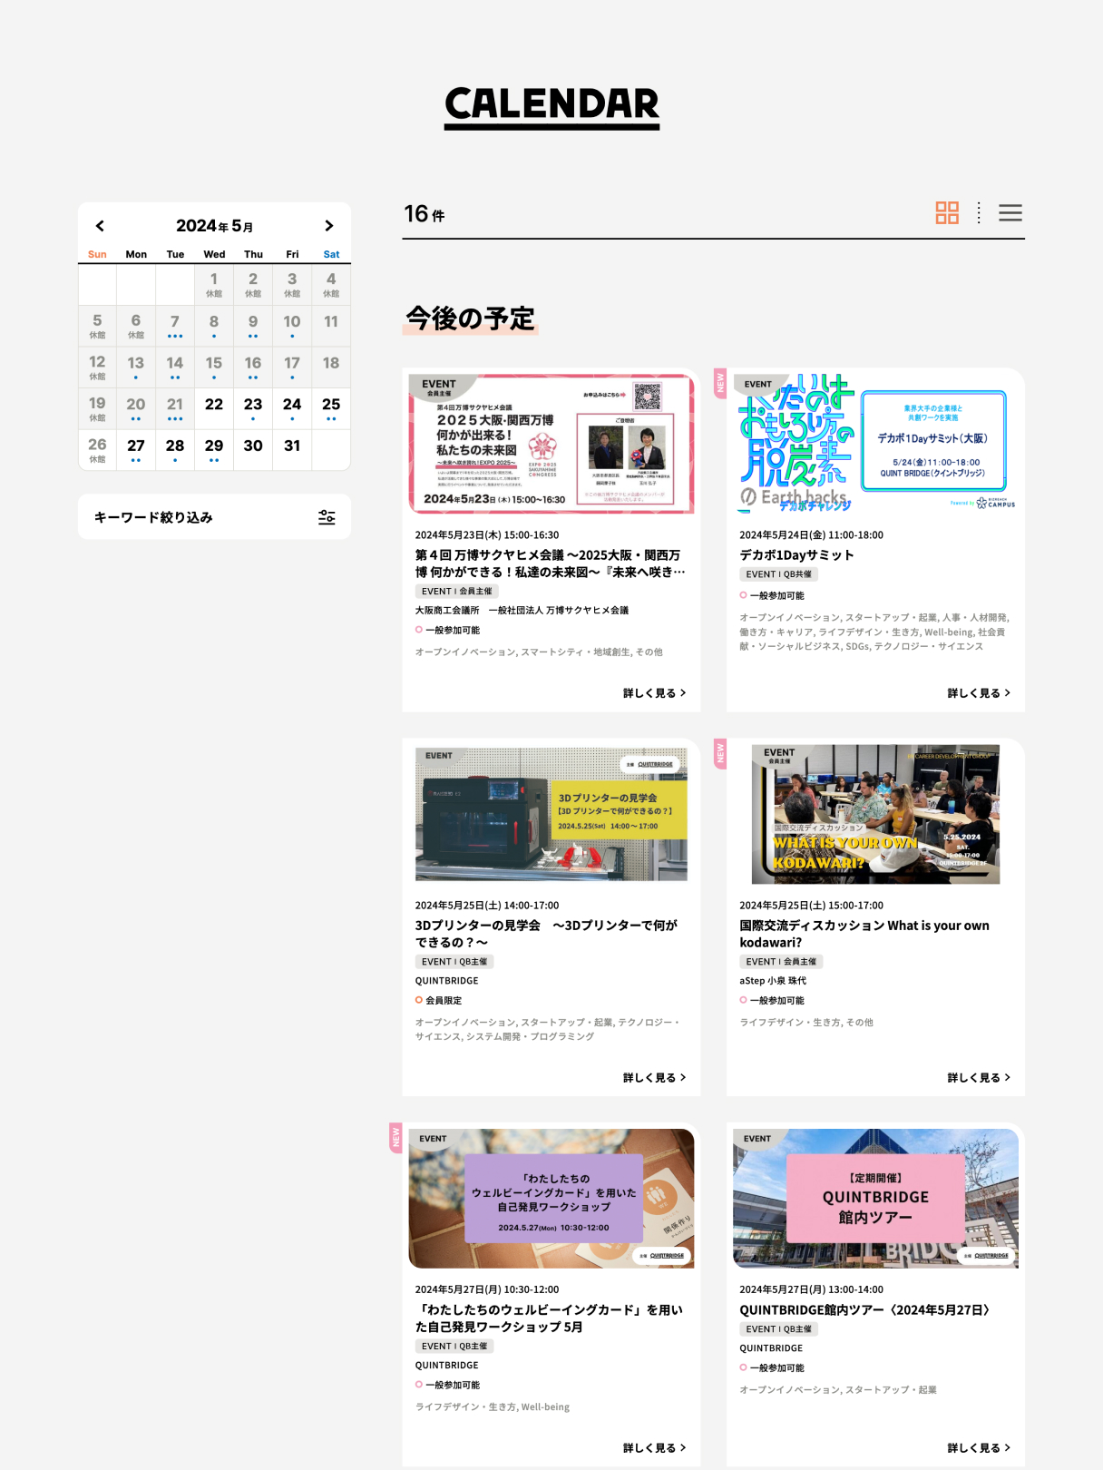Viewport: 1103px width, 1470px height.
Task: Pick May 31 on the calendar
Action: coord(292,446)
